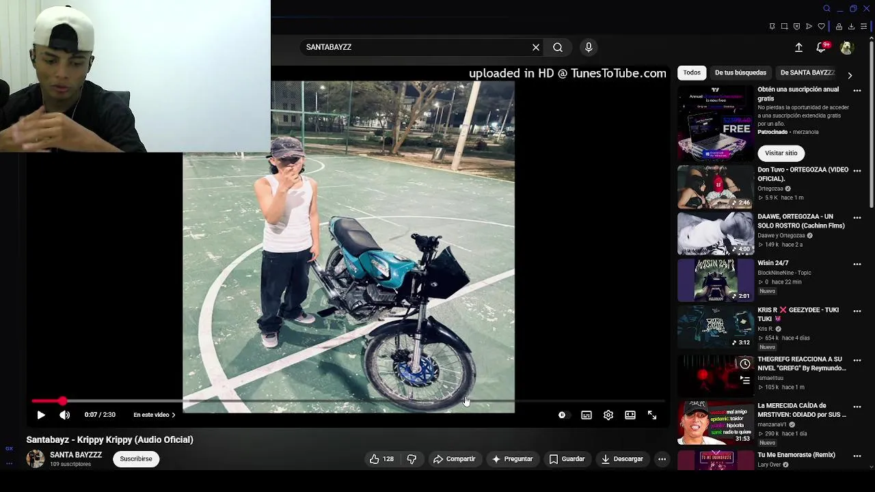
Task: Open the browser ad-blocker shield icon
Action: [797, 27]
